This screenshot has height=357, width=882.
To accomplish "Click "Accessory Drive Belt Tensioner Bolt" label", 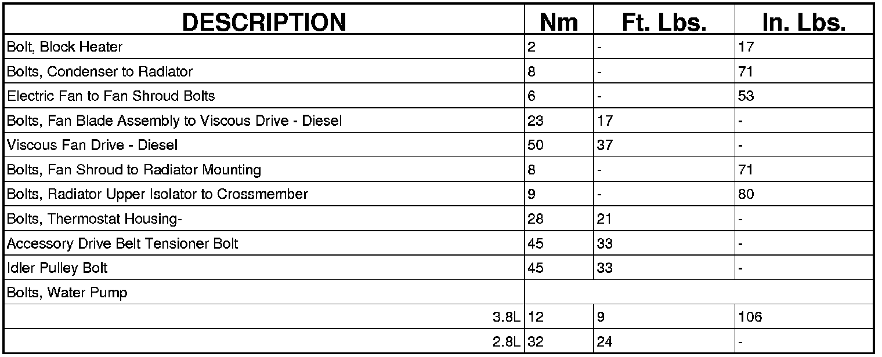I will pyautogui.click(x=122, y=244).
